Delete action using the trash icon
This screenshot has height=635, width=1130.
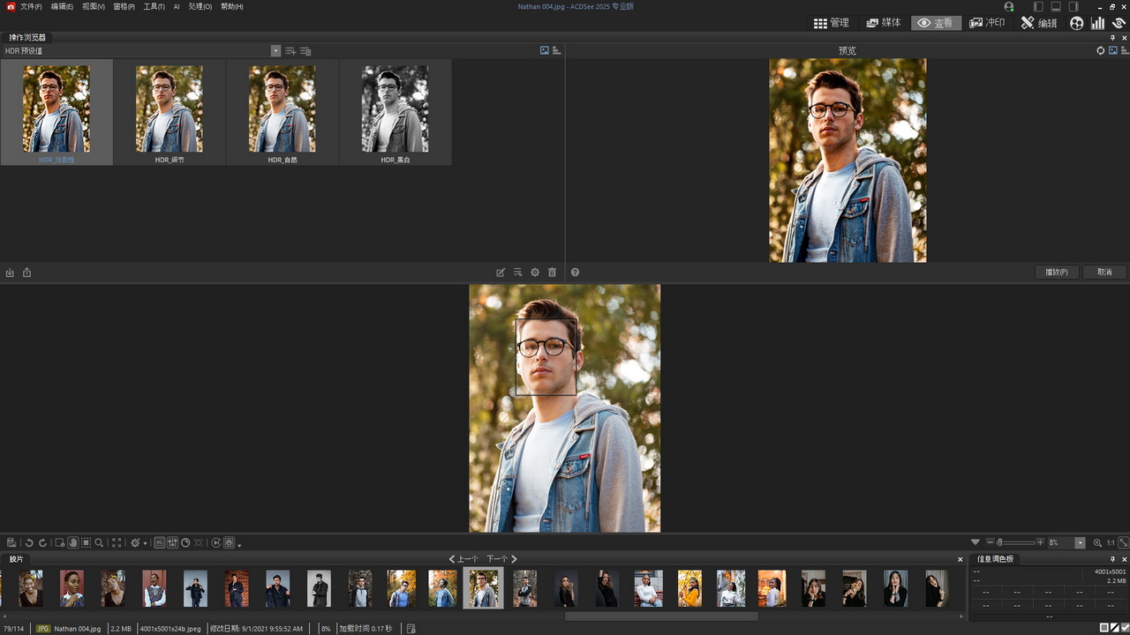(552, 273)
